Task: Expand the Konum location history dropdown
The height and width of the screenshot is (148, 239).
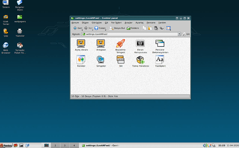Action: pyautogui.click(x=179, y=34)
